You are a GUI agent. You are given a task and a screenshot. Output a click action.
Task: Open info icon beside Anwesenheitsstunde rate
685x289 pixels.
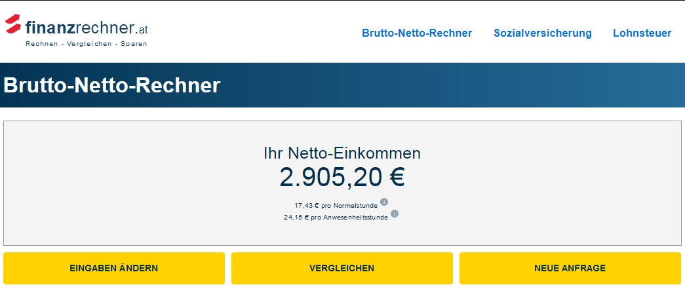395,214
